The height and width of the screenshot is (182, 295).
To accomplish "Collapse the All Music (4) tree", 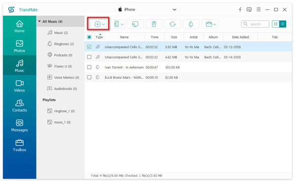I will pyautogui.click(x=39, y=22).
